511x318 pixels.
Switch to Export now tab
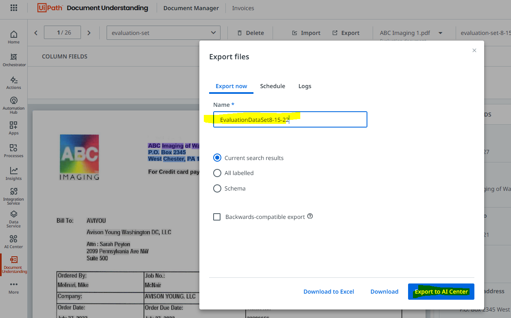click(231, 86)
